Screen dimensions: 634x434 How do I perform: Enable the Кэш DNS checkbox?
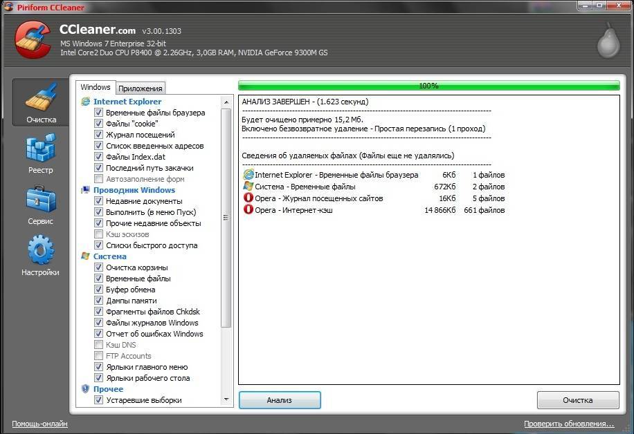(x=99, y=345)
